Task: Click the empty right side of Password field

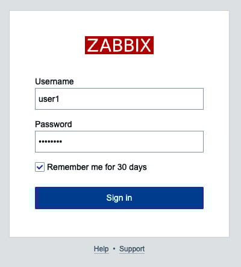Action: pyautogui.click(x=161, y=142)
